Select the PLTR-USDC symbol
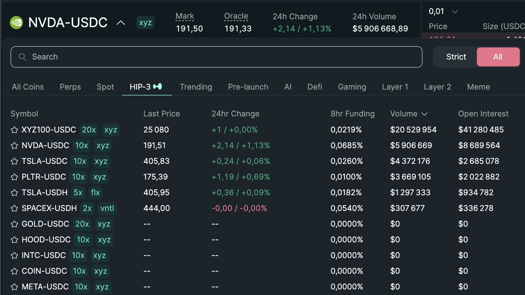The image size is (525, 295). click(44, 177)
